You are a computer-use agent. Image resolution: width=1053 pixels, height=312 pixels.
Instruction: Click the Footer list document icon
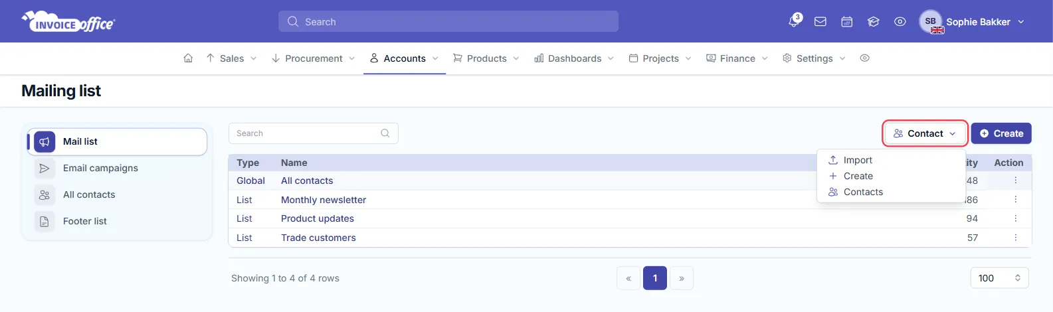click(45, 221)
